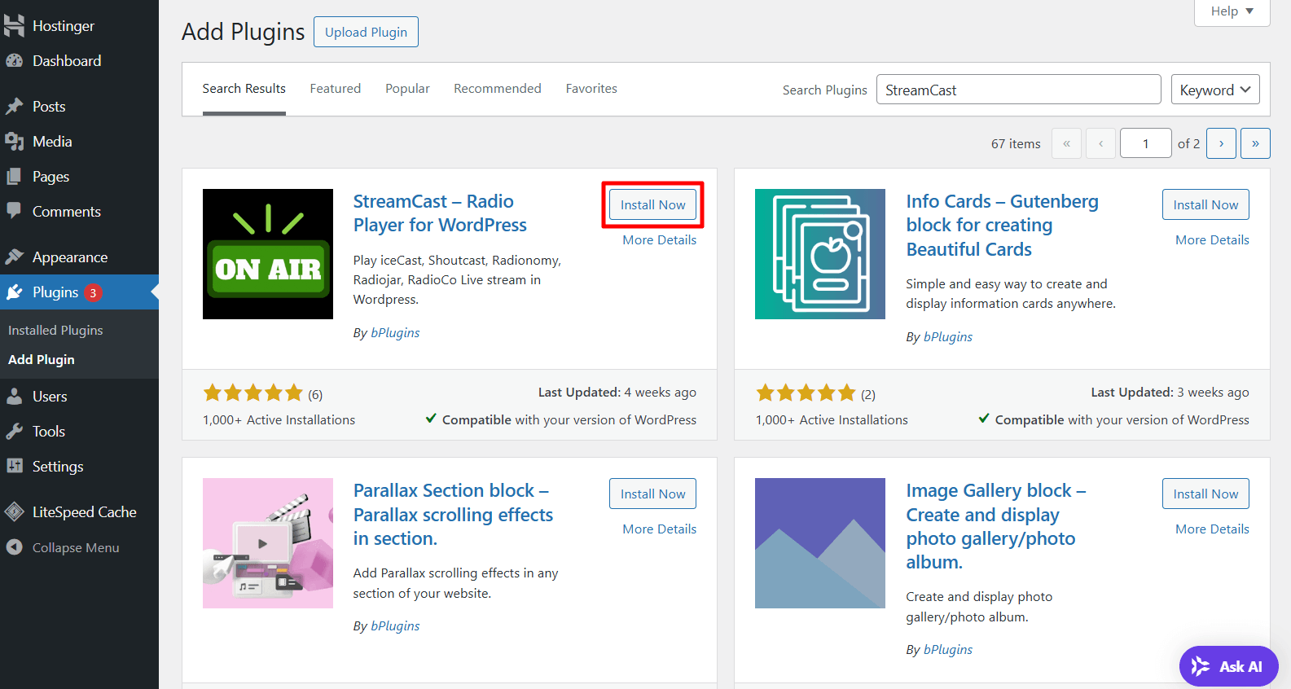Image resolution: width=1291 pixels, height=689 pixels.
Task: Open the Plugins menu label
Action: pos(55,292)
